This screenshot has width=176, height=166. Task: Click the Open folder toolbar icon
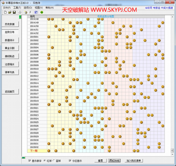coord(10,12)
